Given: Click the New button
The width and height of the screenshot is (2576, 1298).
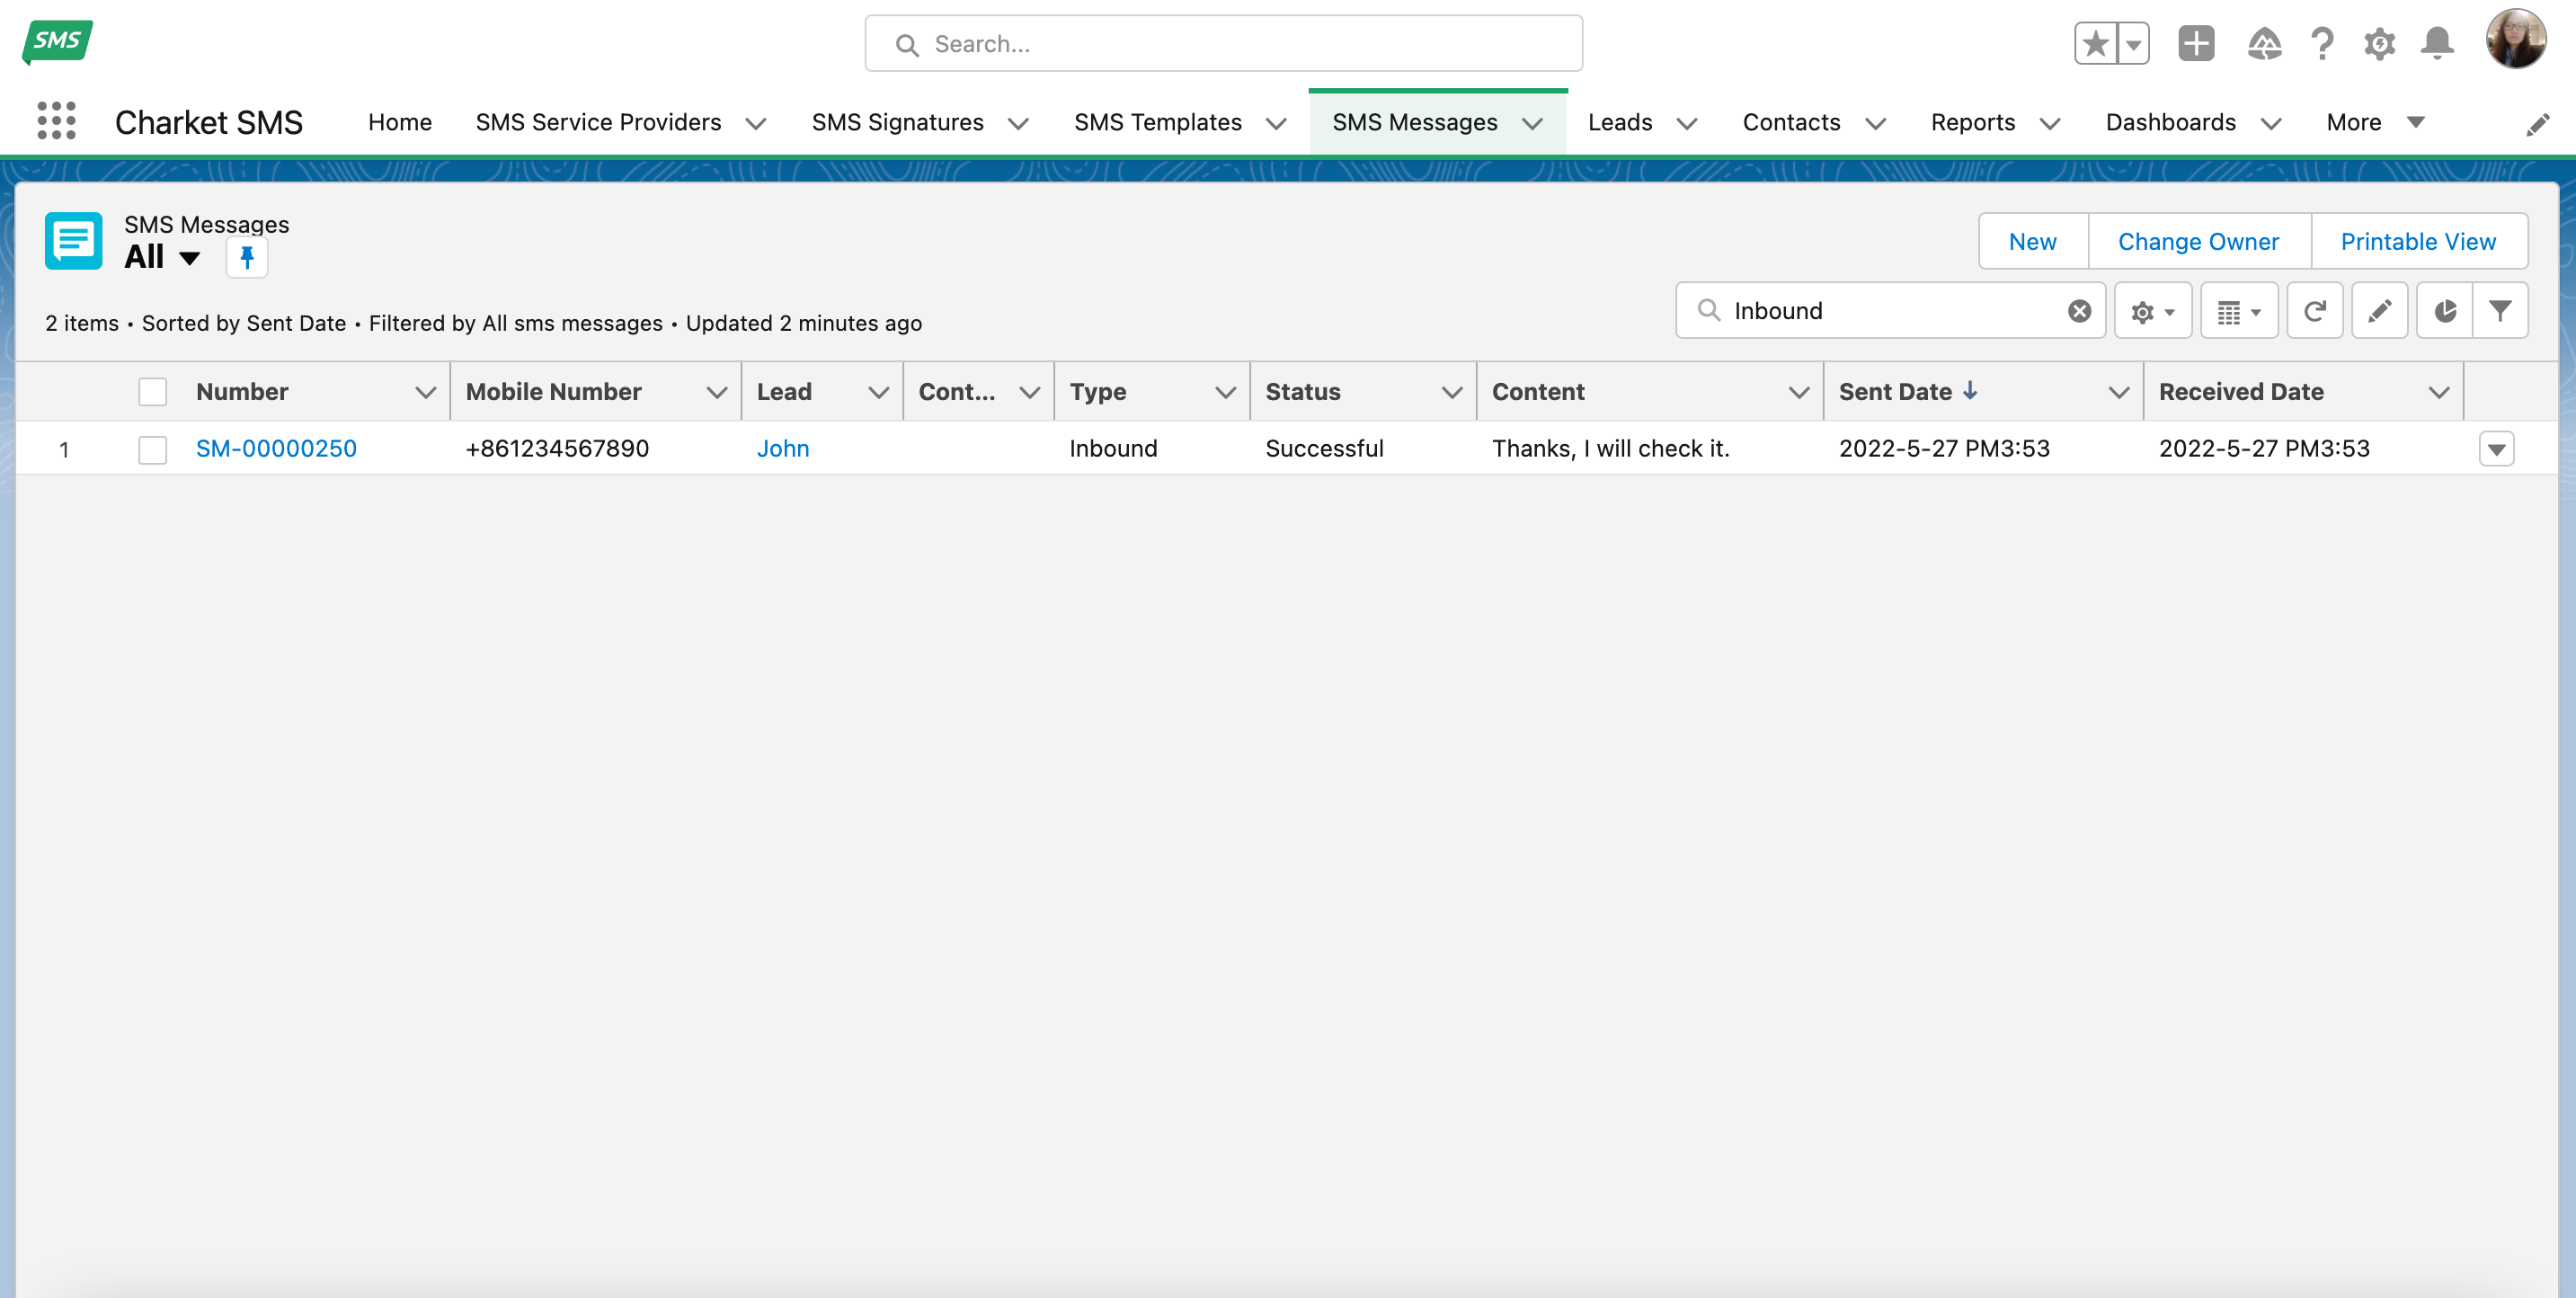Looking at the screenshot, I should pos(2032,241).
